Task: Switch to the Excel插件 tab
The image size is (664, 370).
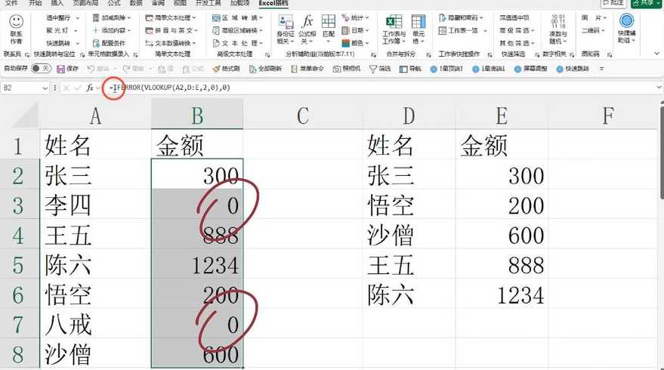Action: point(273,3)
